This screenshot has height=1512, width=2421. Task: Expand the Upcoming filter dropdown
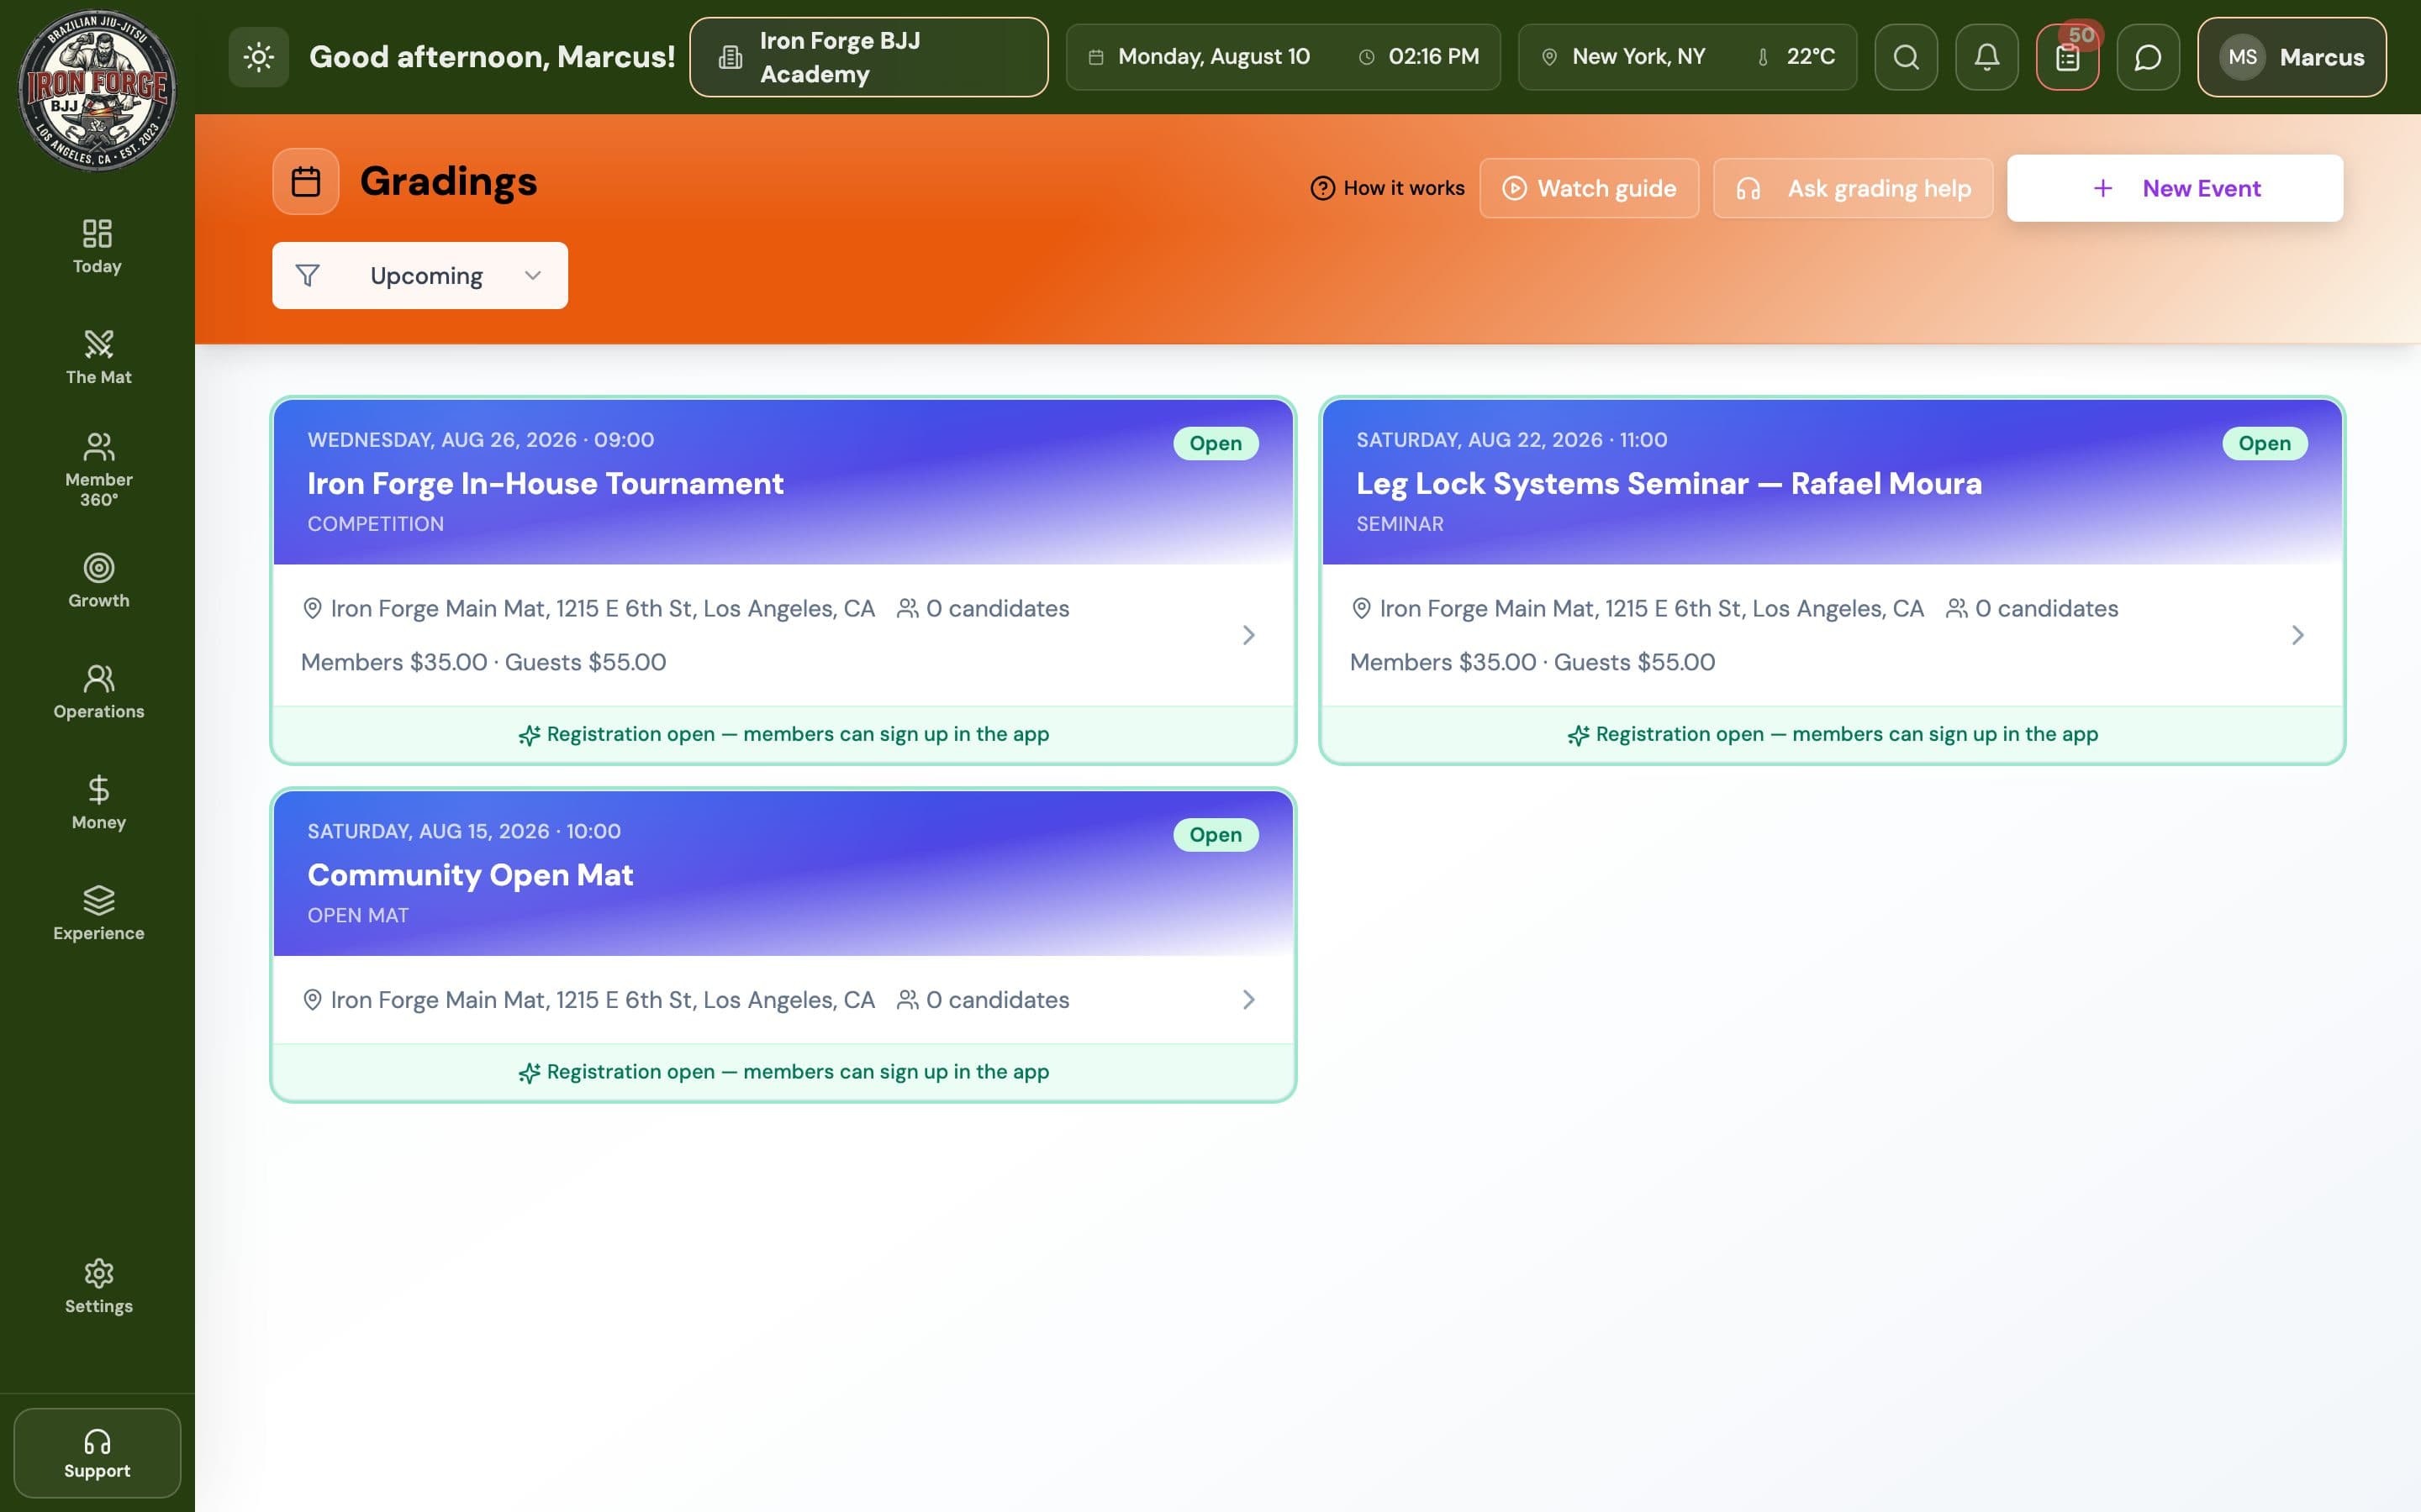pyautogui.click(x=420, y=275)
